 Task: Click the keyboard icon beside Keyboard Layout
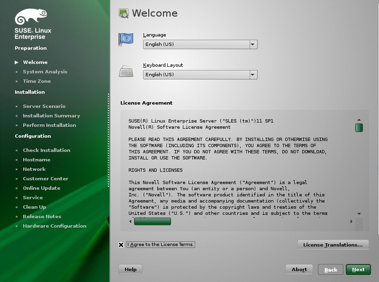(x=126, y=71)
